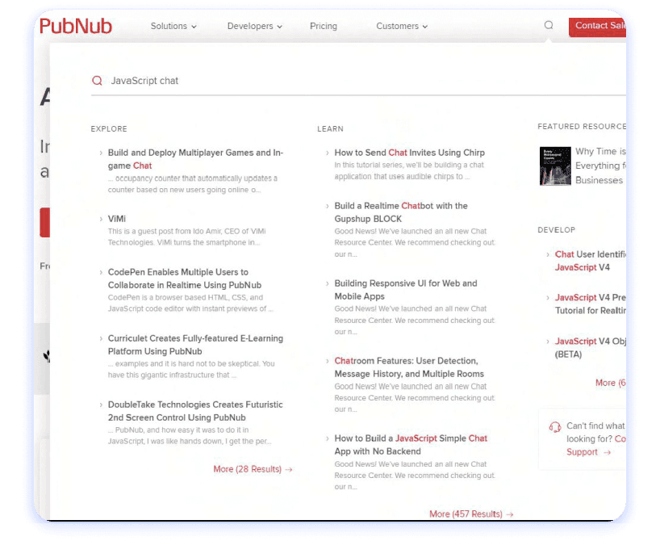Click chevron beside Chatroom Features result
Image resolution: width=660 pixels, height=541 pixels.
328,361
